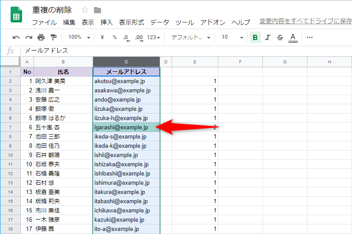Select the name cell 板倉 亜美
Viewport: 352px width, 234px height.
(x=64, y=192)
